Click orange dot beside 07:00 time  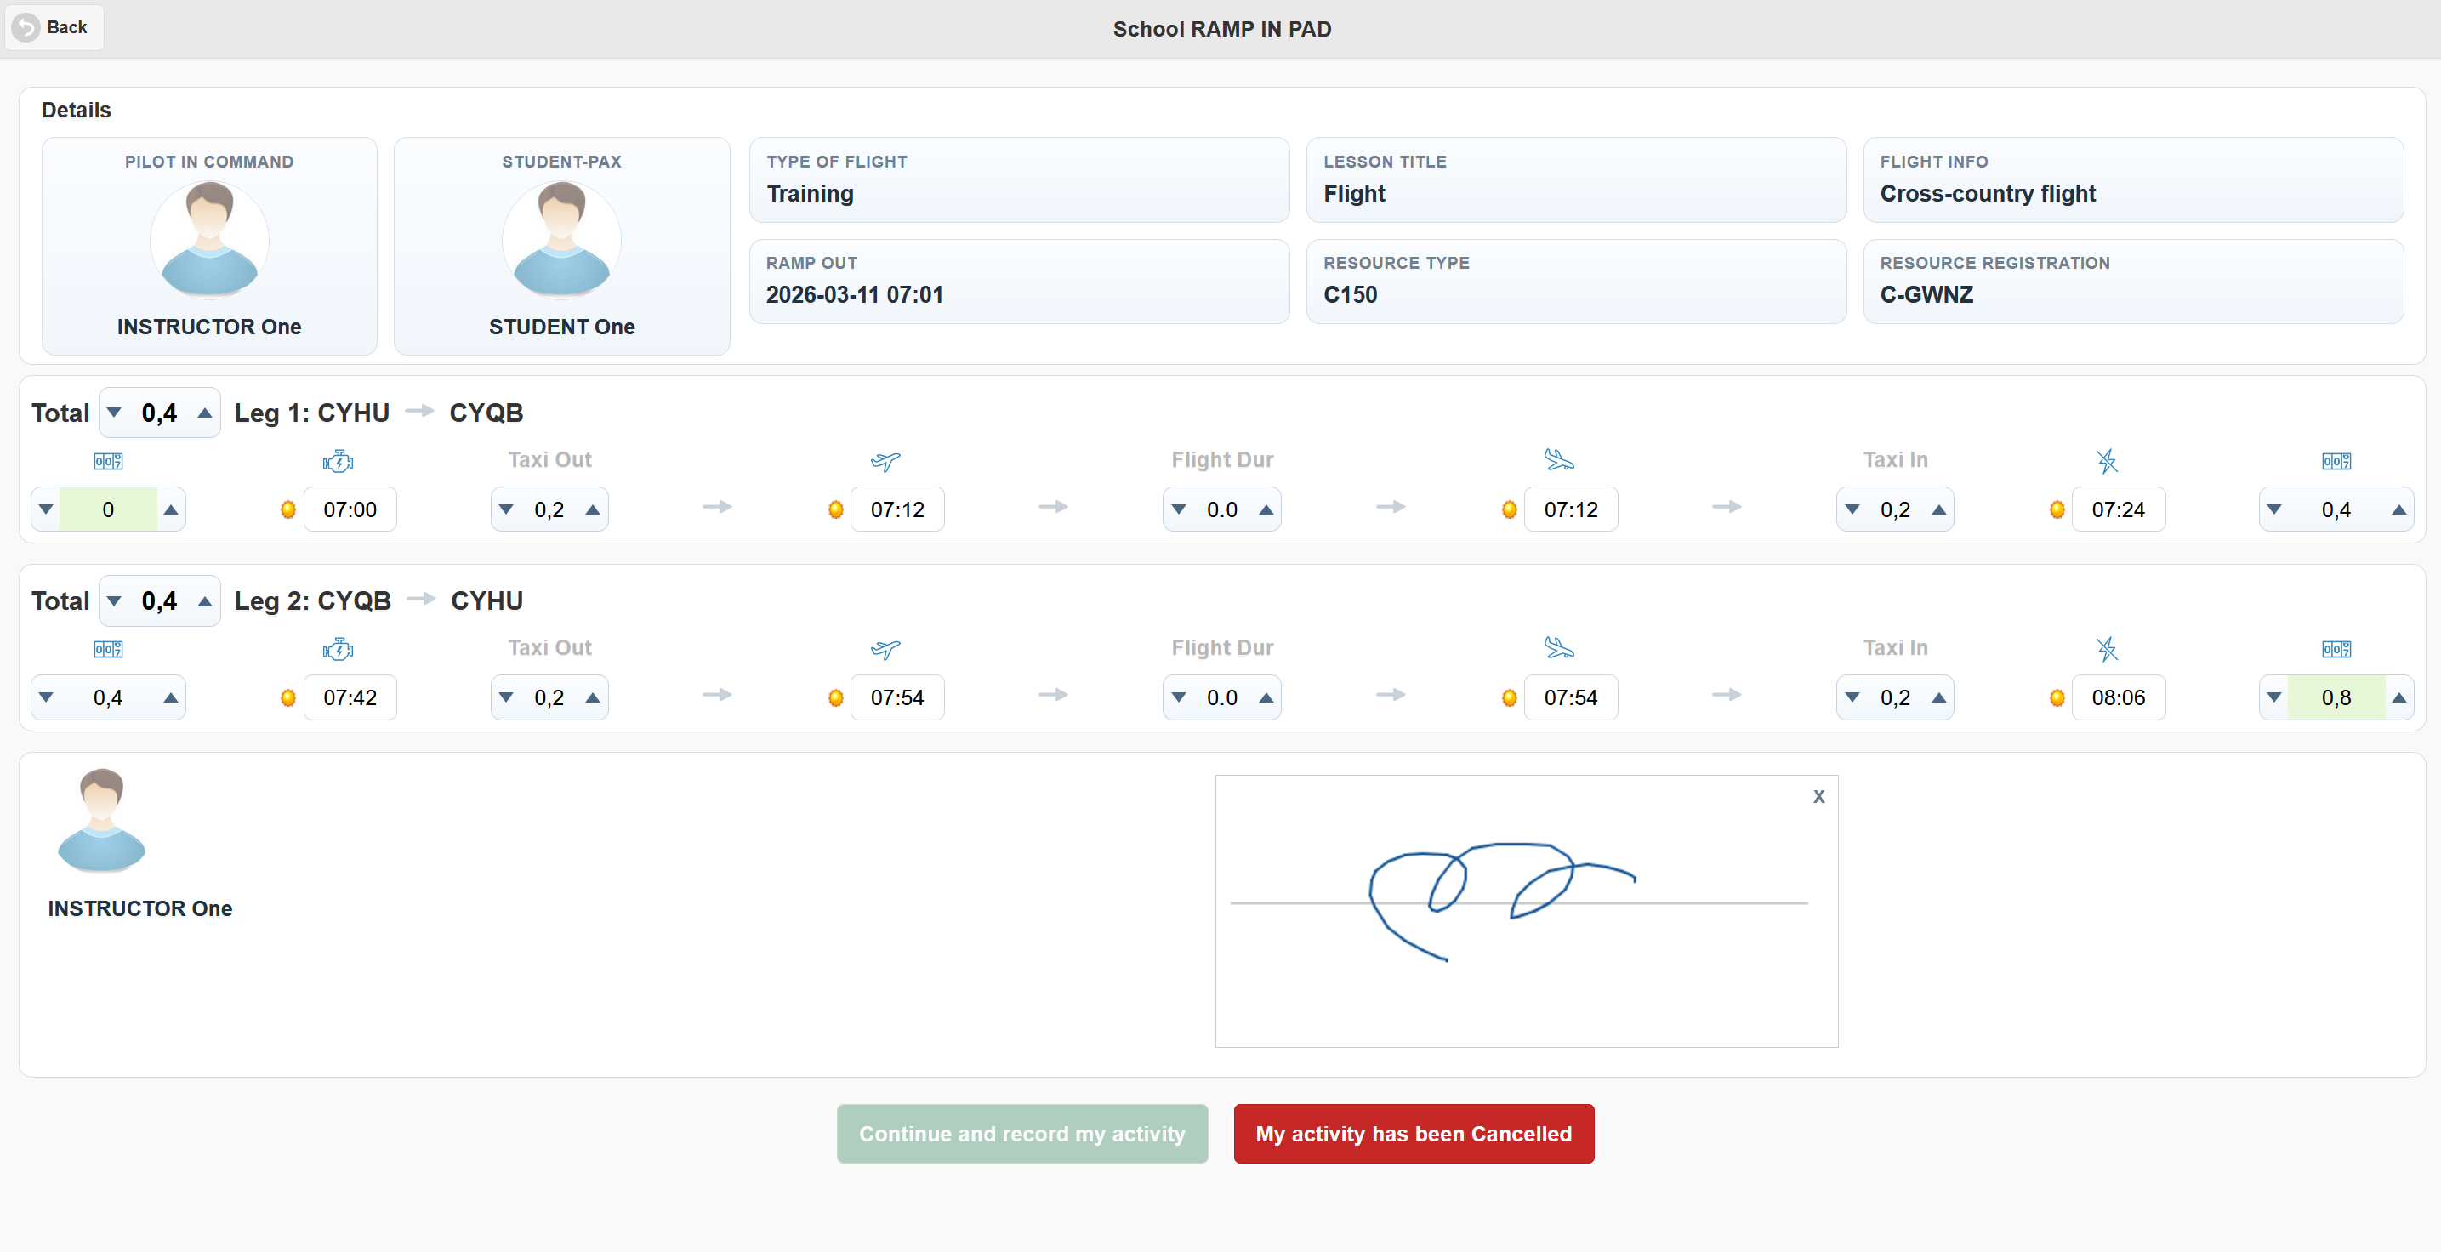[x=288, y=509]
